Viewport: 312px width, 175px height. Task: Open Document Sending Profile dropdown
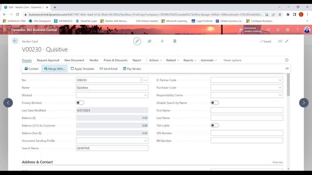(145, 140)
